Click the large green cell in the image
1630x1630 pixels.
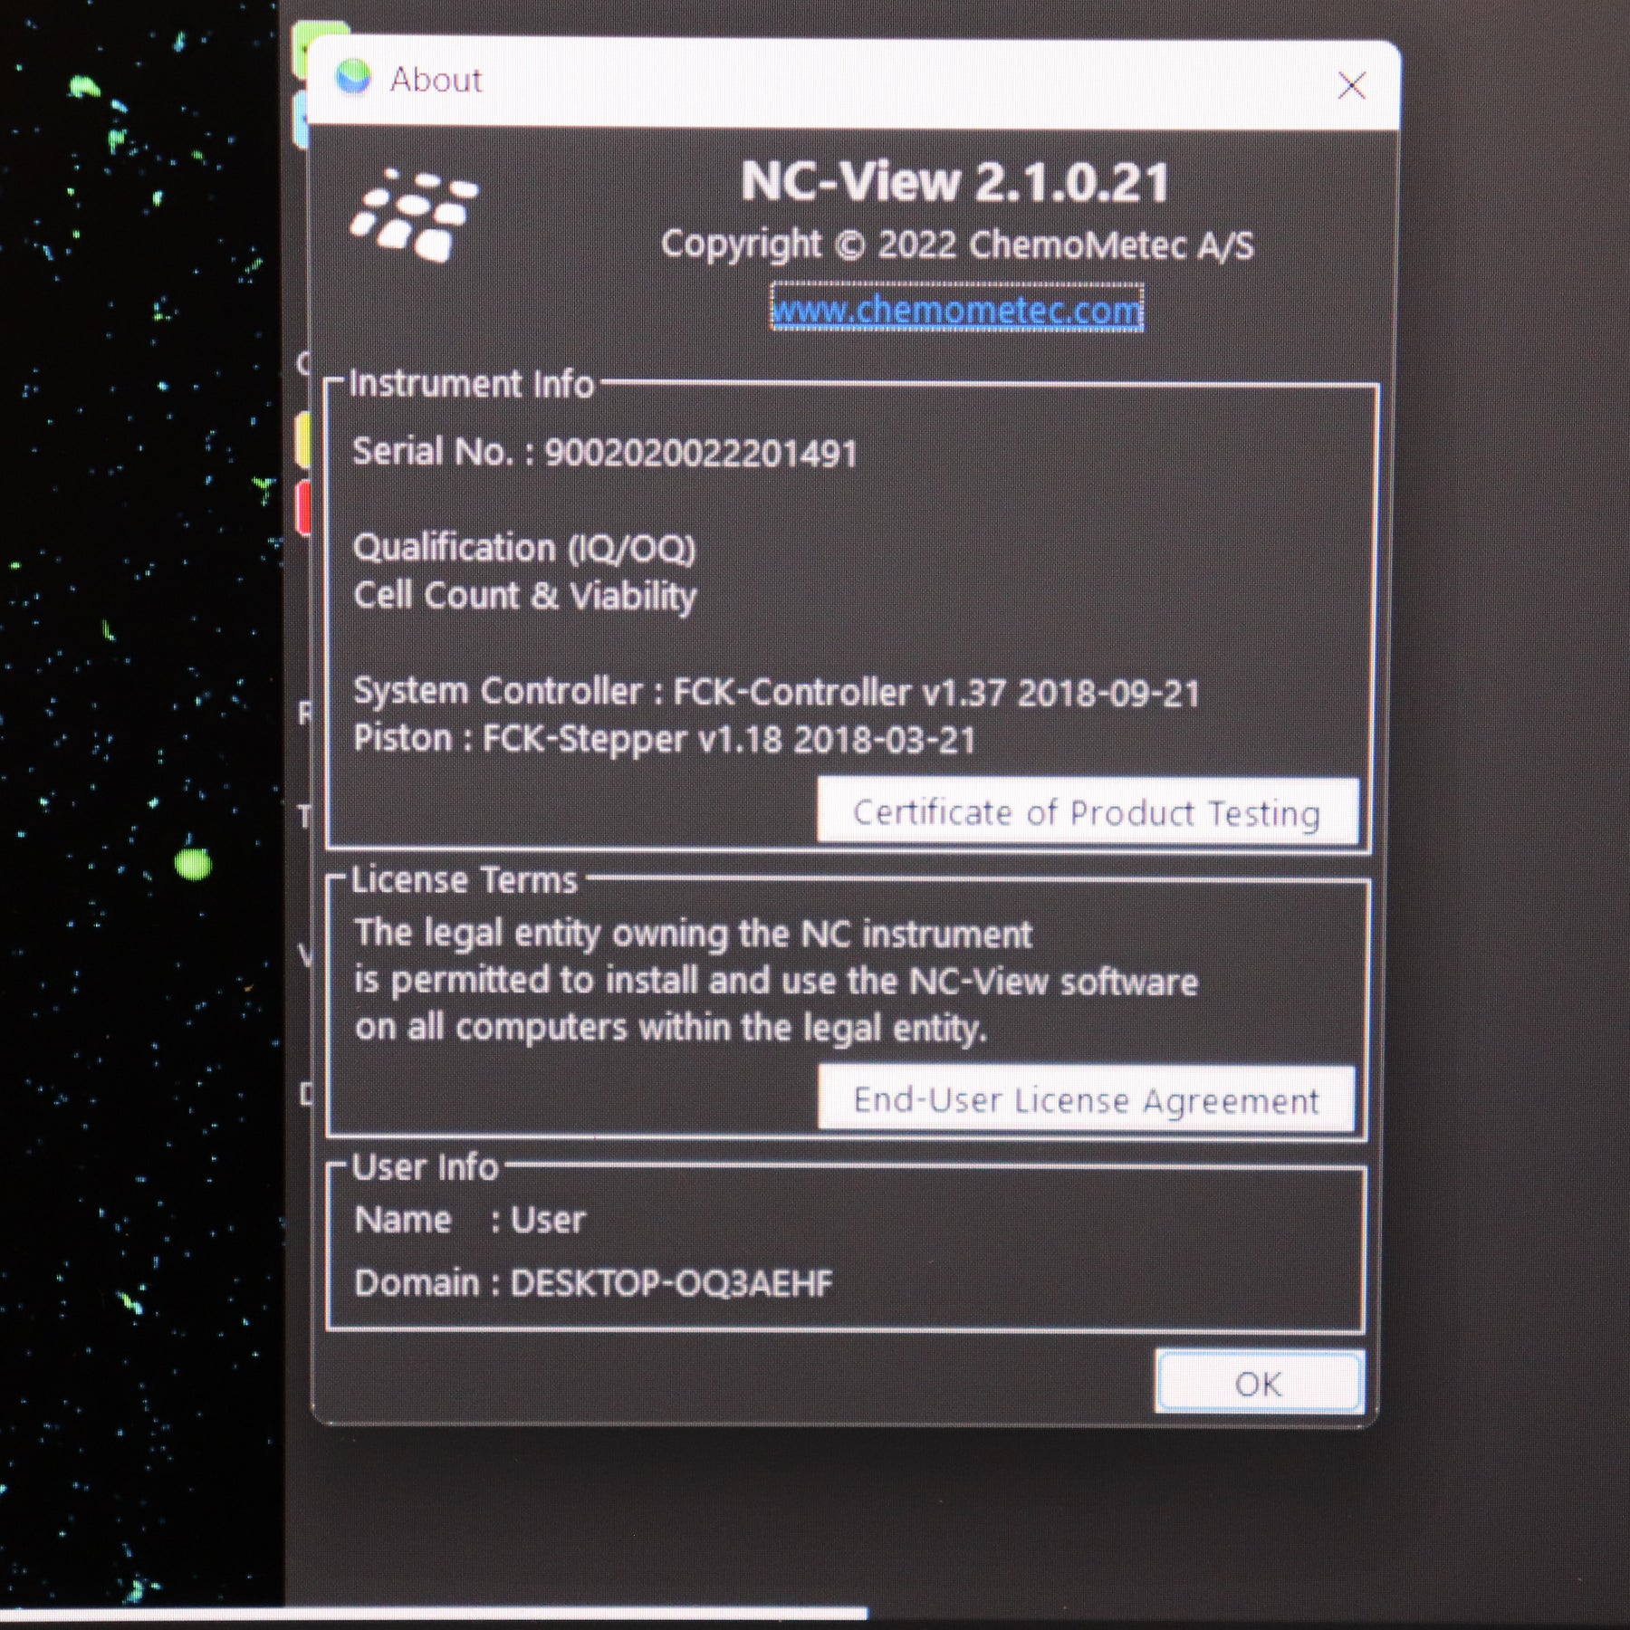193,864
